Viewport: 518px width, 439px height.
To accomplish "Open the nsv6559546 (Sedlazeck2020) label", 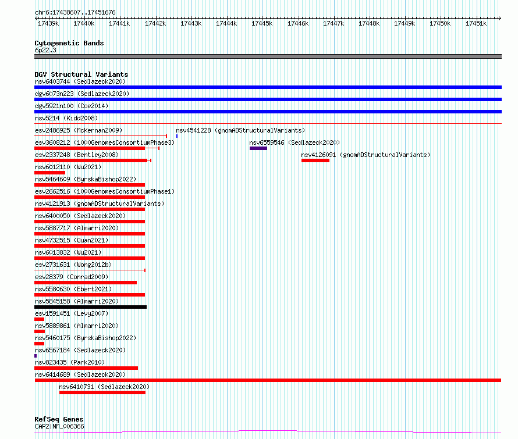I will pyautogui.click(x=295, y=142).
